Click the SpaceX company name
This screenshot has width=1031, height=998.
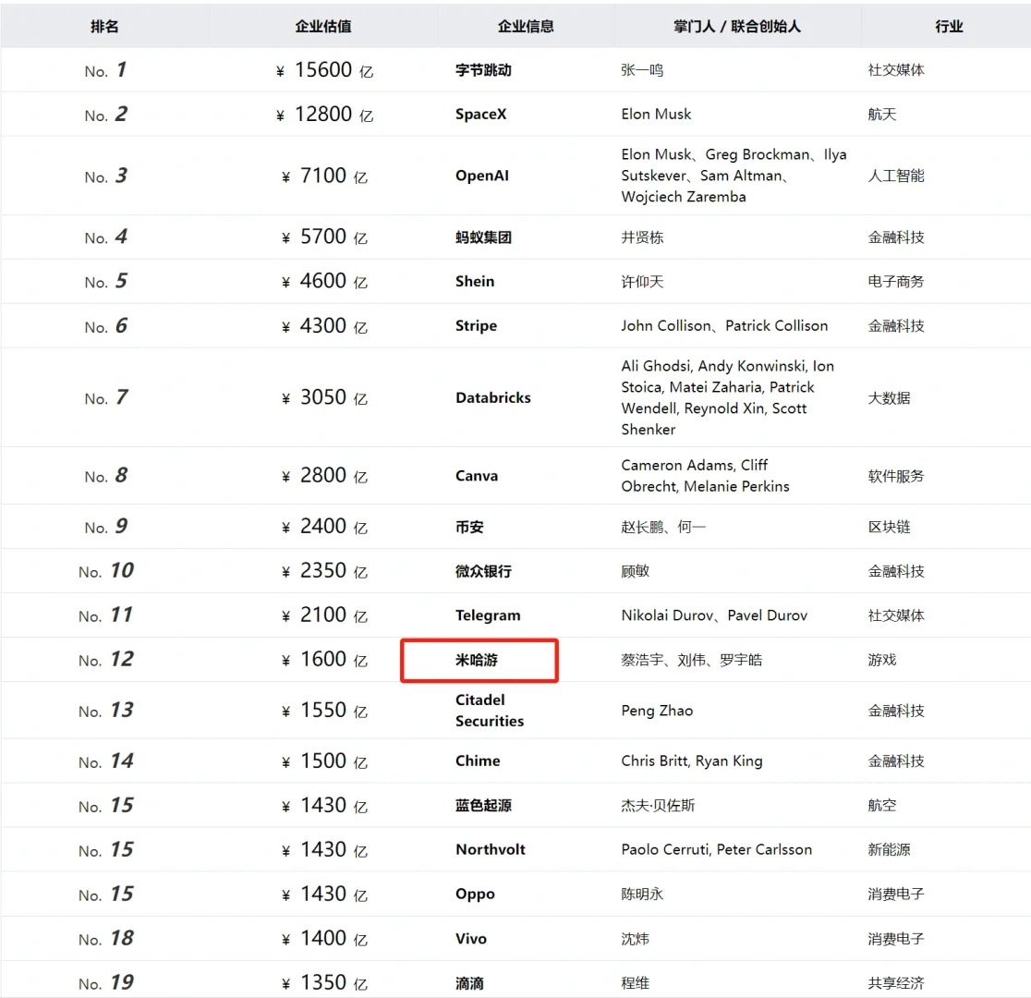pyautogui.click(x=480, y=115)
